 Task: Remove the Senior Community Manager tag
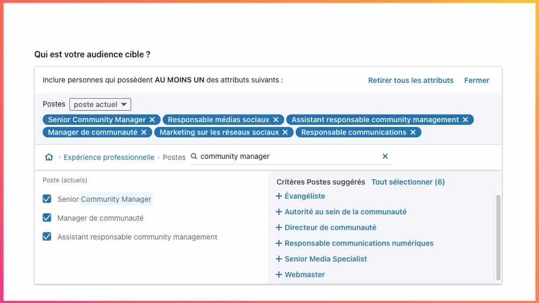pyautogui.click(x=153, y=120)
